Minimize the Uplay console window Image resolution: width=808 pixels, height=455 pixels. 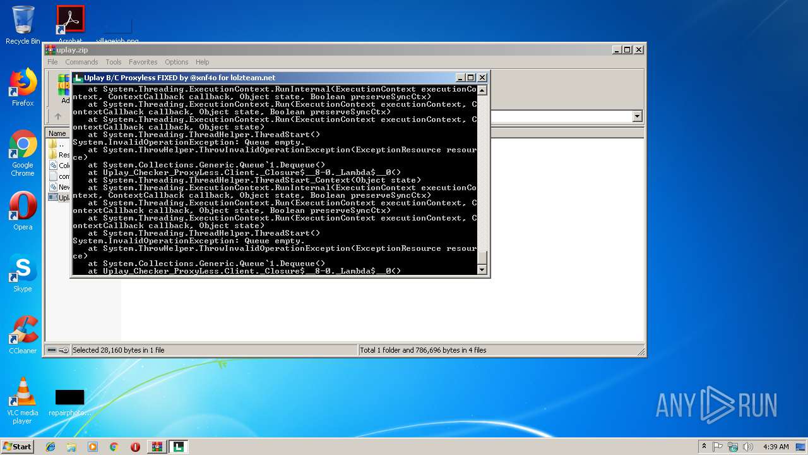460,78
